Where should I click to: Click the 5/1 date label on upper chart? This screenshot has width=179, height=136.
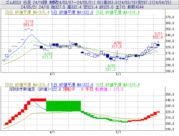coord(118,74)
